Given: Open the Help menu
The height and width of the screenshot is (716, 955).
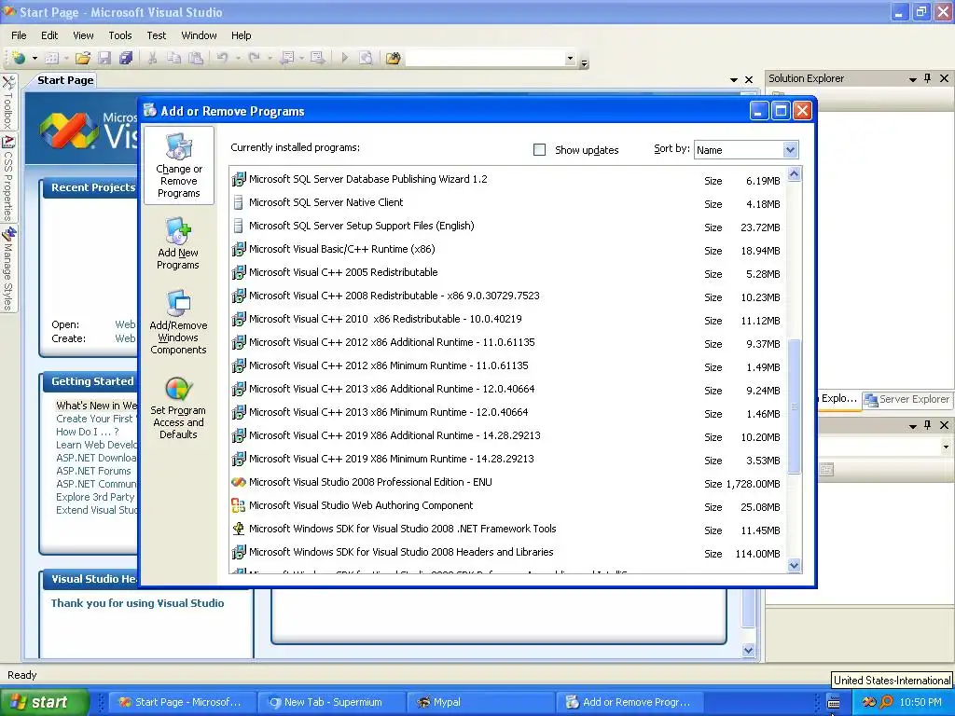Looking at the screenshot, I should coord(242,35).
